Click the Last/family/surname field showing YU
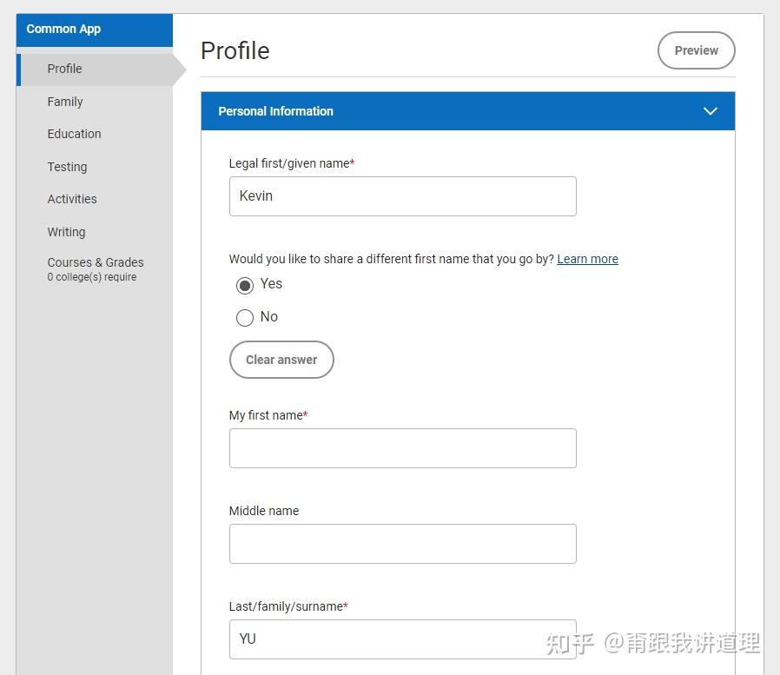 tap(402, 639)
